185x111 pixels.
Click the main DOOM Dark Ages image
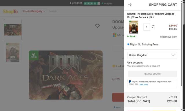(x=66, y=75)
